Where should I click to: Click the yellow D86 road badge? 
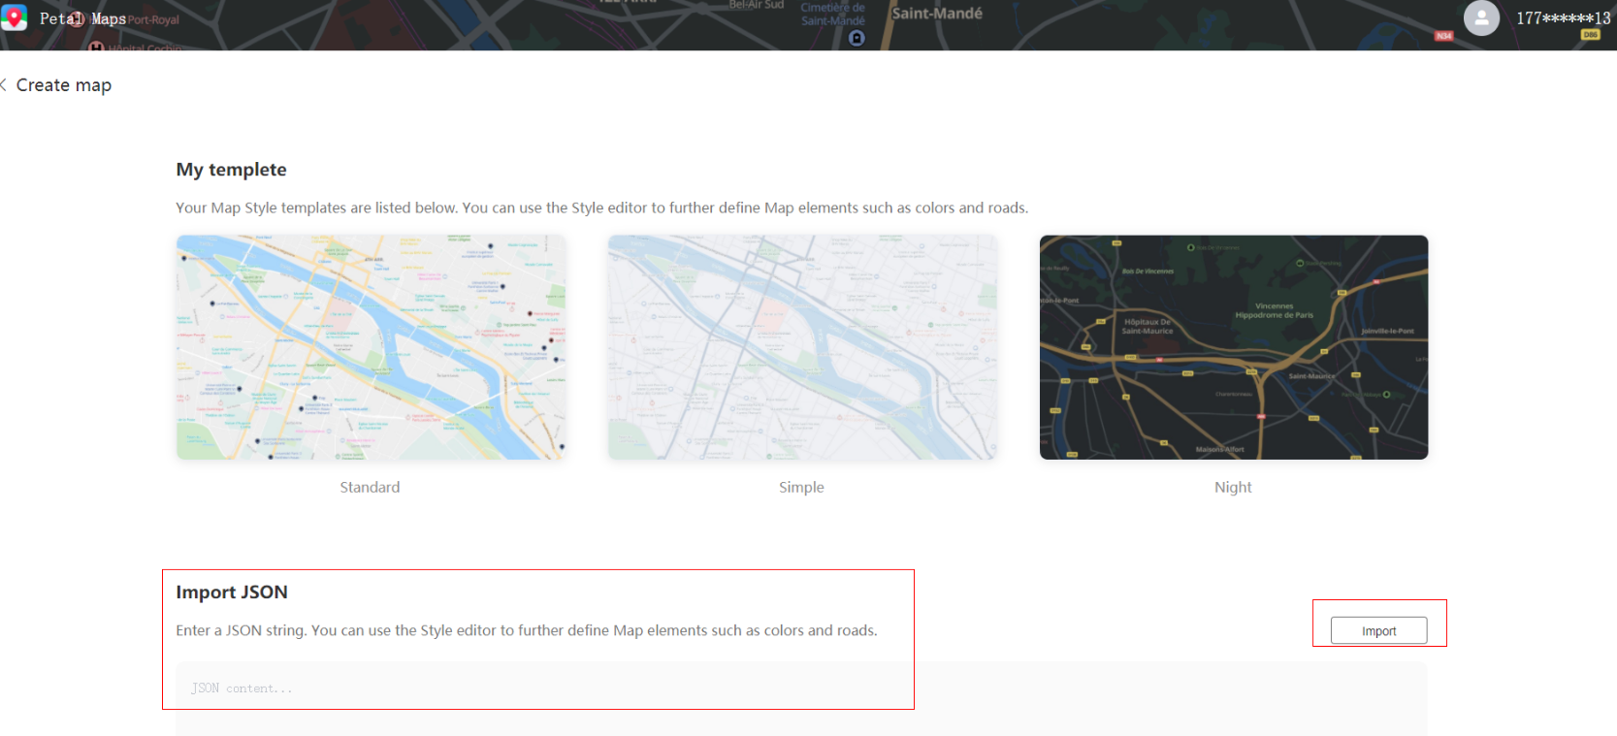pyautogui.click(x=1590, y=35)
